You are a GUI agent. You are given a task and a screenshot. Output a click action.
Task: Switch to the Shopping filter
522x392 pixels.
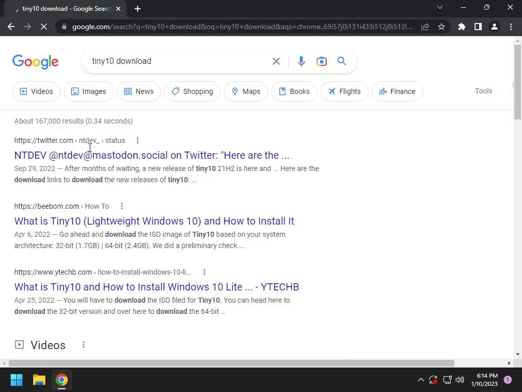point(192,91)
